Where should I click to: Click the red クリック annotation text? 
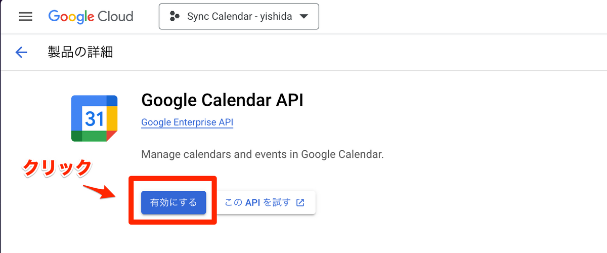[57, 168]
